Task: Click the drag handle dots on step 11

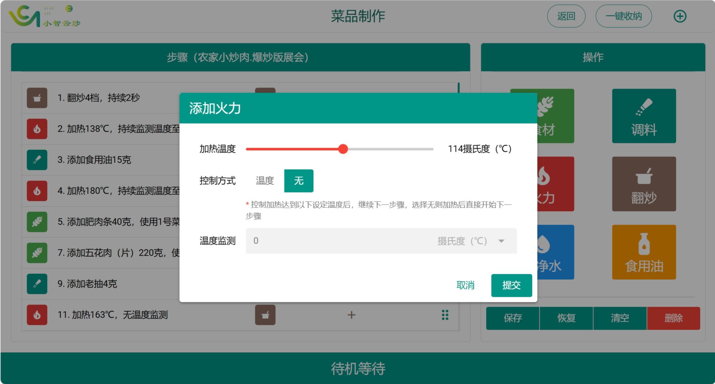Action: pyautogui.click(x=445, y=315)
